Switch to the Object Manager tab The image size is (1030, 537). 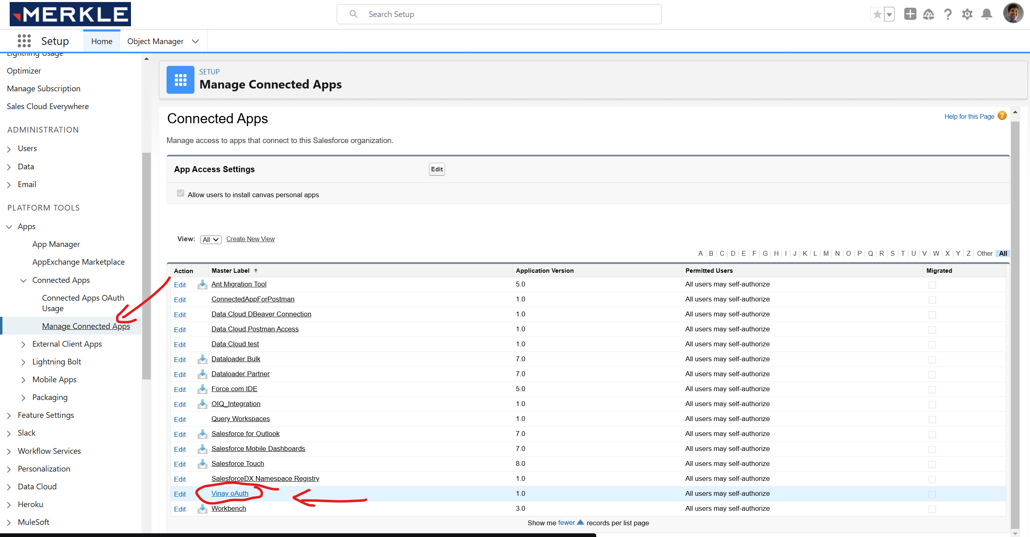point(155,41)
